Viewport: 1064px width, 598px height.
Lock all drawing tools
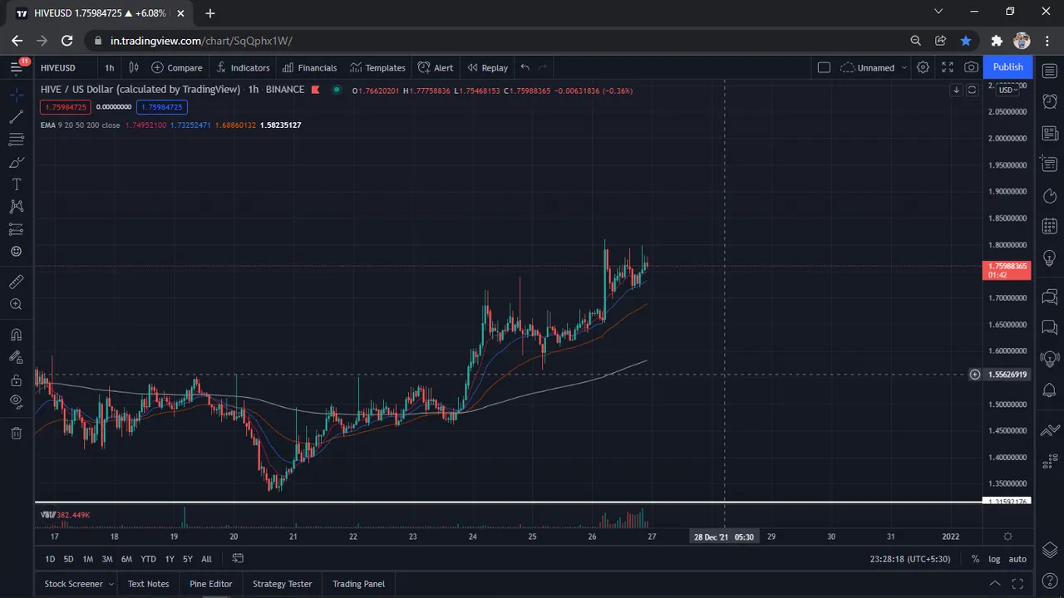[x=16, y=380]
